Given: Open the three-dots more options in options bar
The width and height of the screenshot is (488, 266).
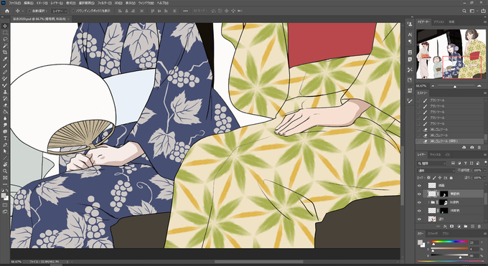Looking at the screenshot, I should coord(185,11).
